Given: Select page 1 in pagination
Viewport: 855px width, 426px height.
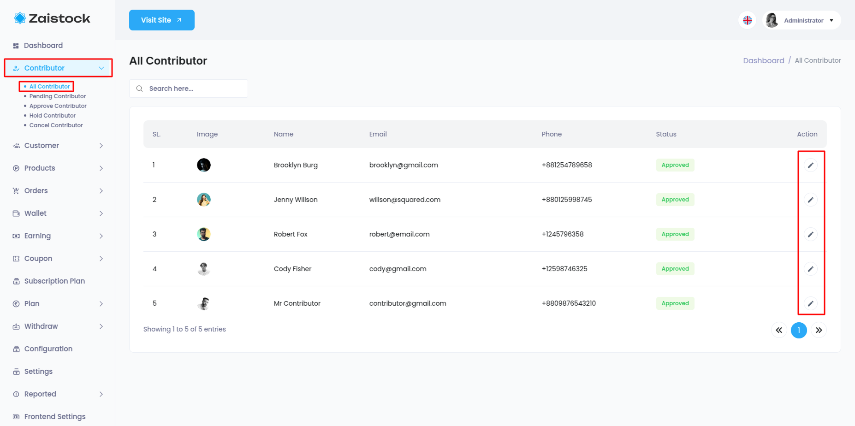Looking at the screenshot, I should click(x=799, y=330).
